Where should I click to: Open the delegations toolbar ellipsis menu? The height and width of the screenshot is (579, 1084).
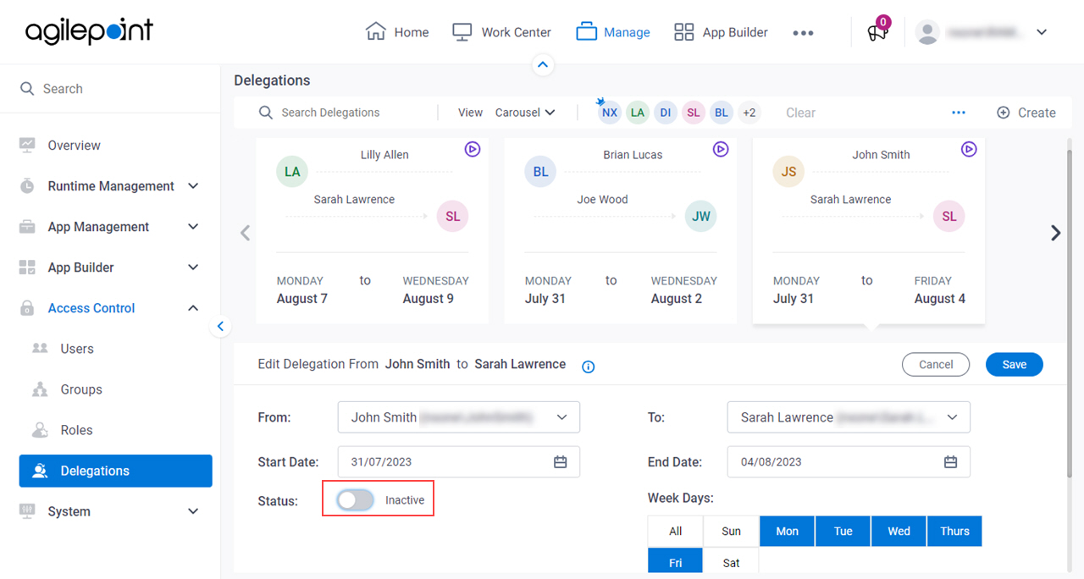click(x=959, y=113)
